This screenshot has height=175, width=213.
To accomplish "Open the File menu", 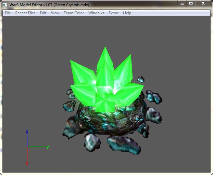I will [8, 13].
